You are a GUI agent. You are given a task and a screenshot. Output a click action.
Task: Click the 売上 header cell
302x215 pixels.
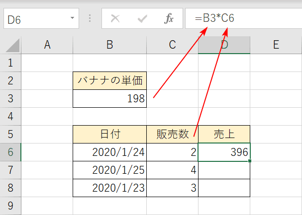(x=224, y=134)
